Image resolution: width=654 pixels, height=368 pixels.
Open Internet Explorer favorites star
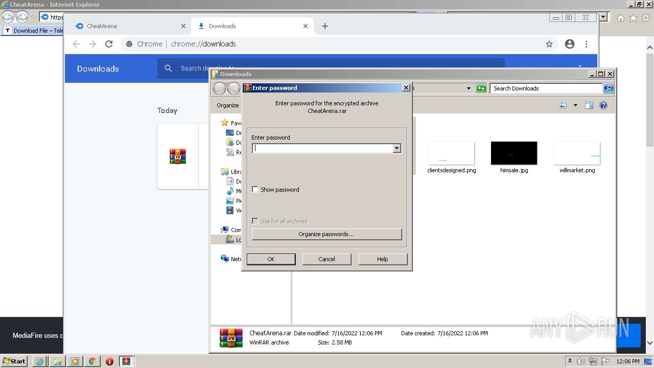pos(633,18)
